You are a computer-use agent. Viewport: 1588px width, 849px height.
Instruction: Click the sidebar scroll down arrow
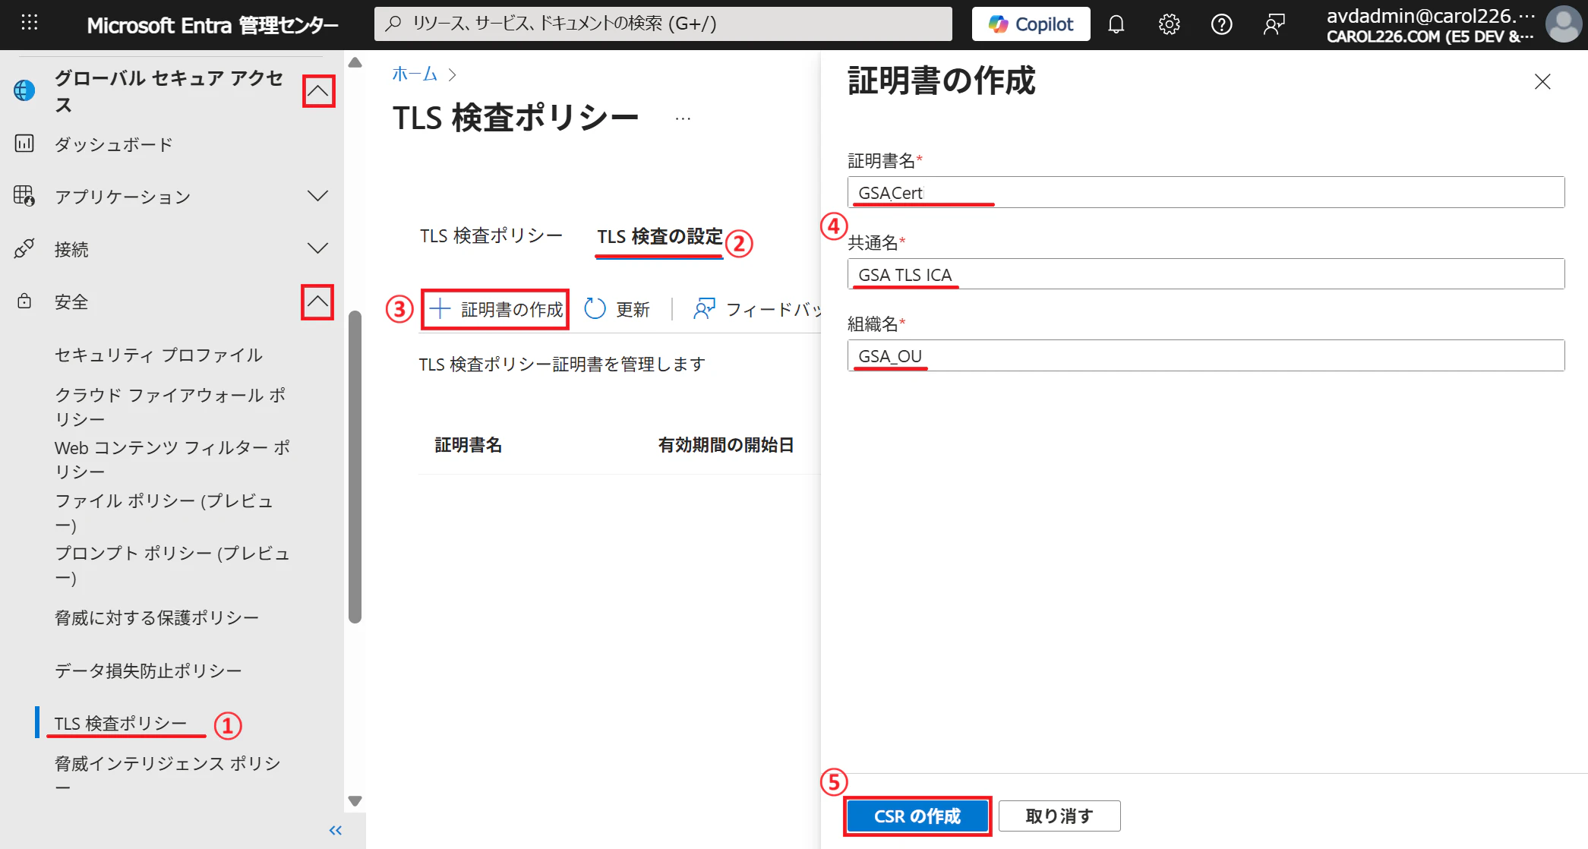[x=355, y=800]
